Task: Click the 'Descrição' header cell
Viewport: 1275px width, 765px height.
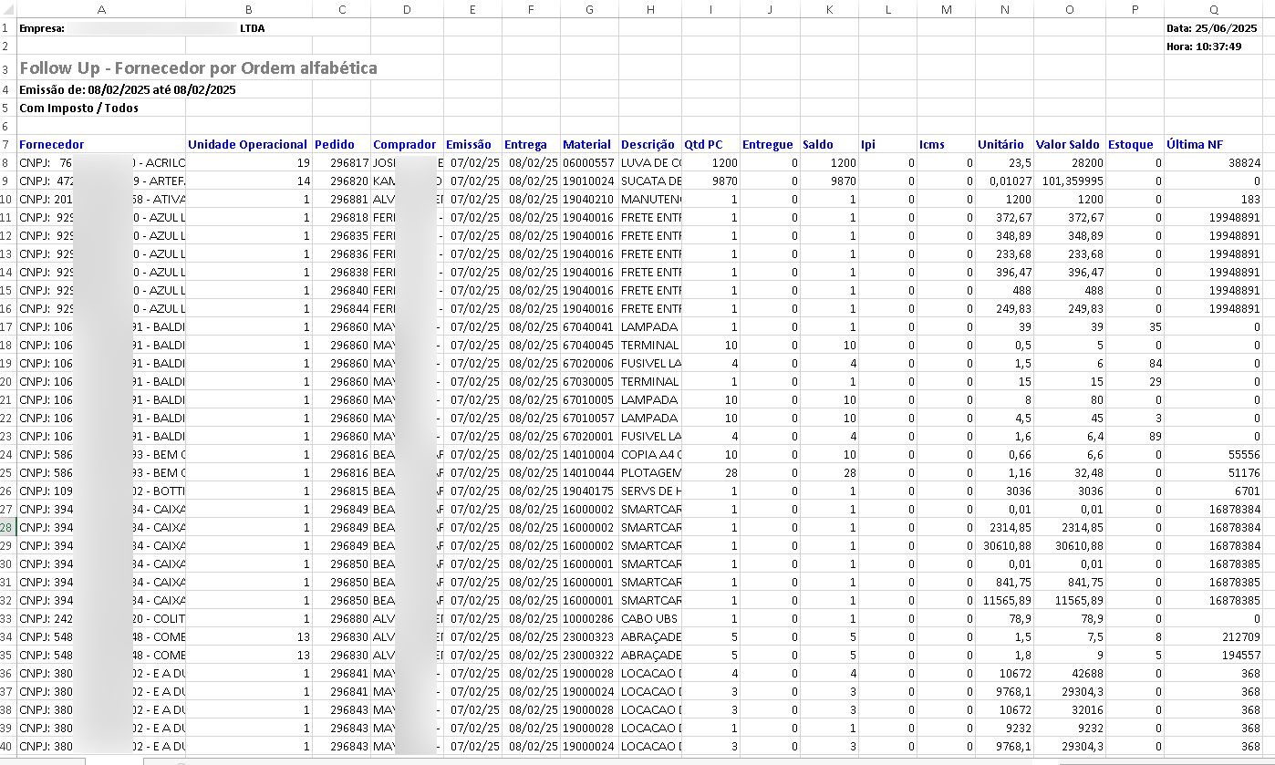Action: point(649,144)
